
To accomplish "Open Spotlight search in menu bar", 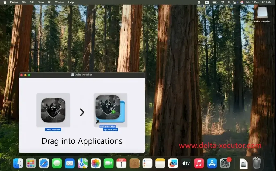I will 229,2.
